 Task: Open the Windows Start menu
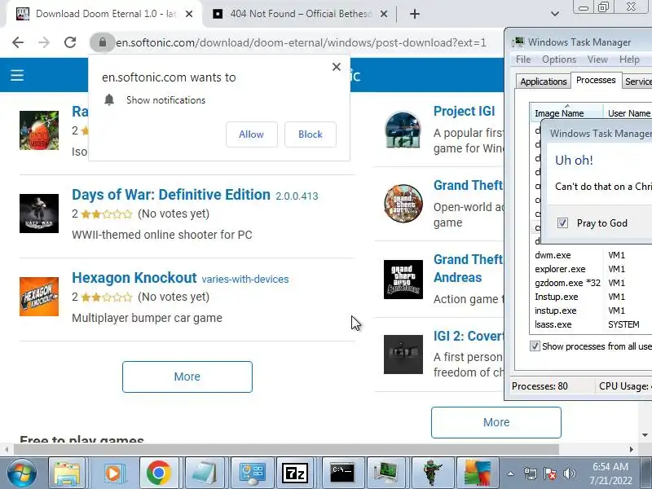click(21, 473)
